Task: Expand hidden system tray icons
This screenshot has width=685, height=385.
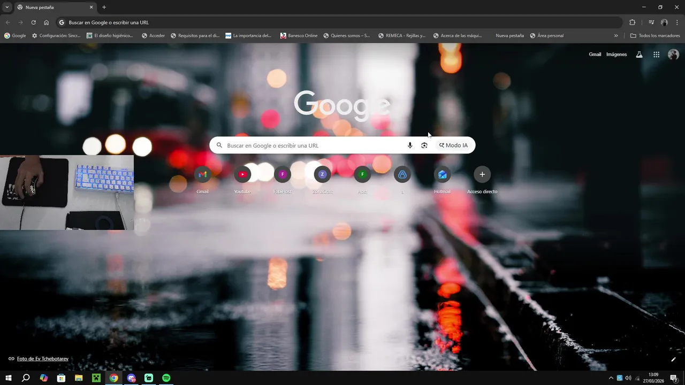Action: click(x=611, y=378)
